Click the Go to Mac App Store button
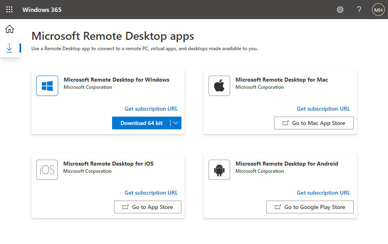 pyautogui.click(x=313, y=123)
